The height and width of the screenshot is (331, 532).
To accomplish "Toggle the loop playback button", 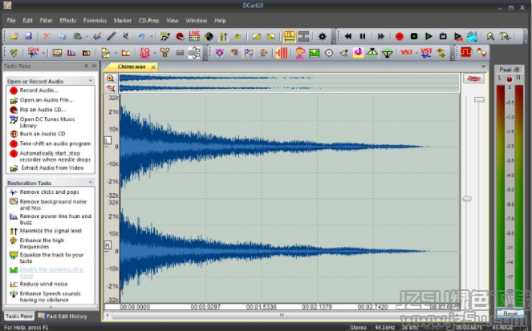I will (443, 36).
